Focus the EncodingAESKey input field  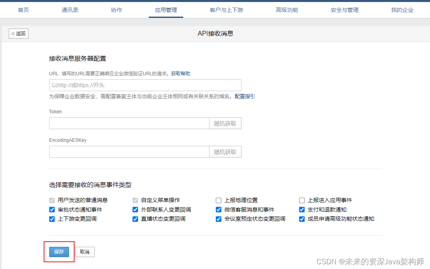coord(129,152)
